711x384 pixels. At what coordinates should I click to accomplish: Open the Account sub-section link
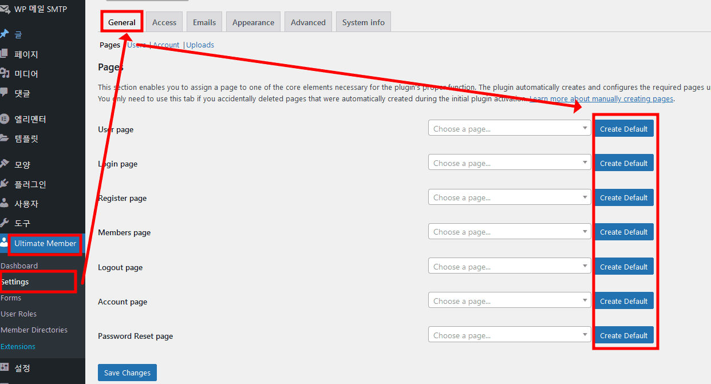coord(166,45)
